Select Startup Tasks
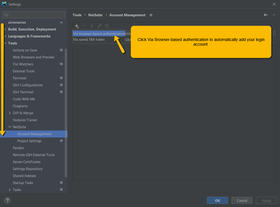The height and width of the screenshot is (207, 280). click(23, 183)
